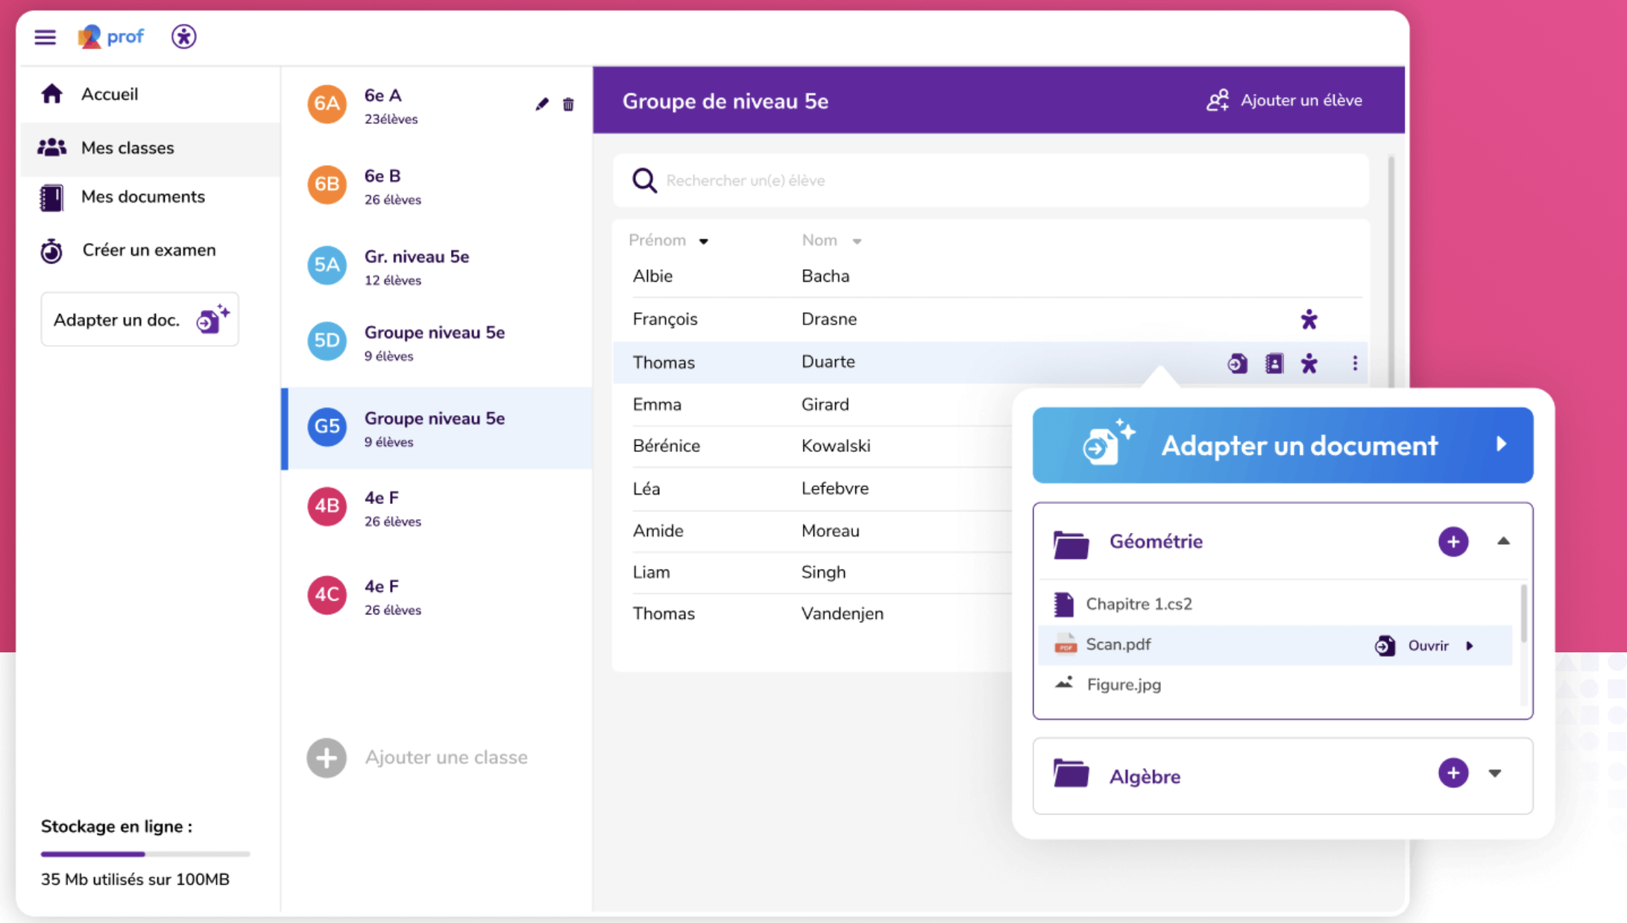The width and height of the screenshot is (1627, 923).
Task: Collapse the Géométrie folder
Action: tap(1503, 541)
